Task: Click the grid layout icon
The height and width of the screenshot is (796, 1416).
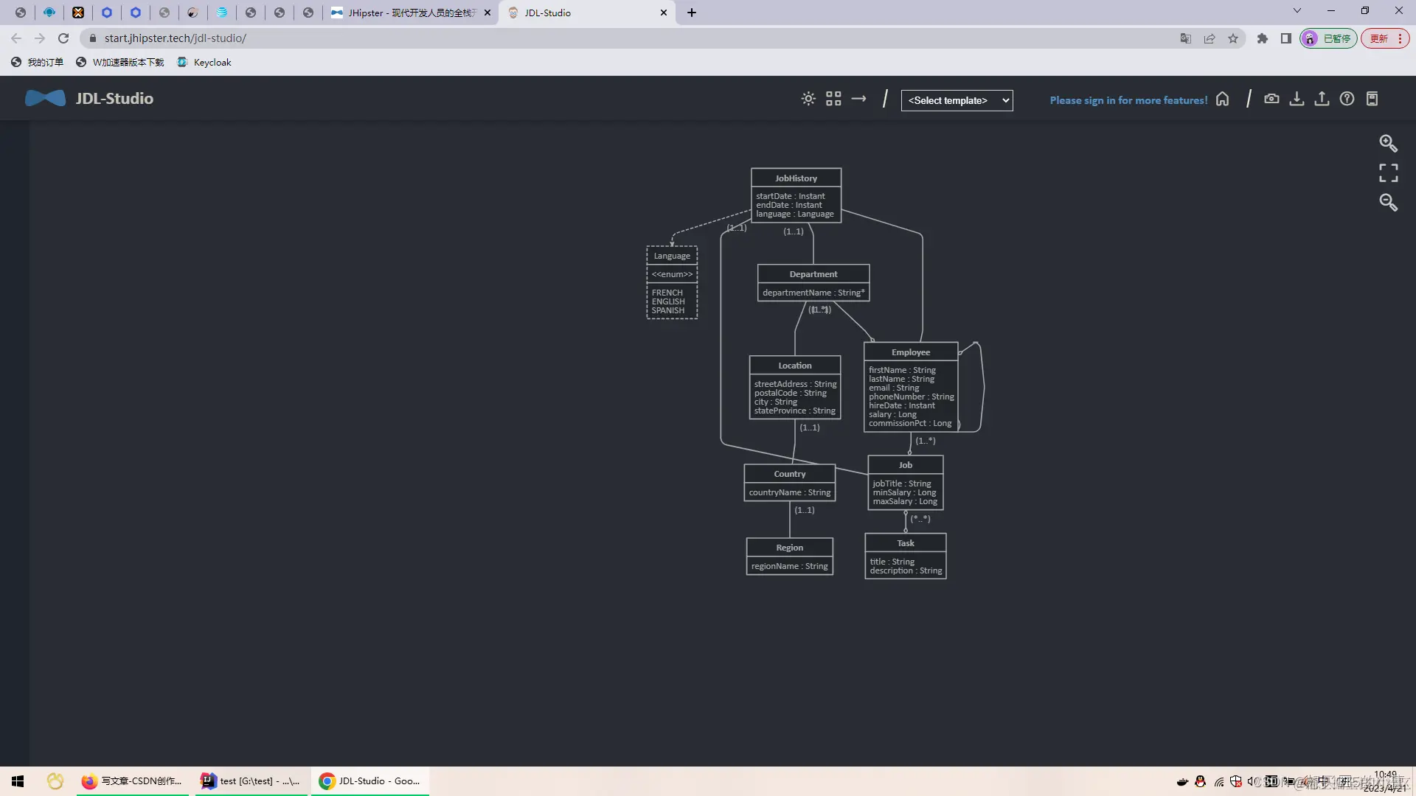Action: pyautogui.click(x=833, y=99)
